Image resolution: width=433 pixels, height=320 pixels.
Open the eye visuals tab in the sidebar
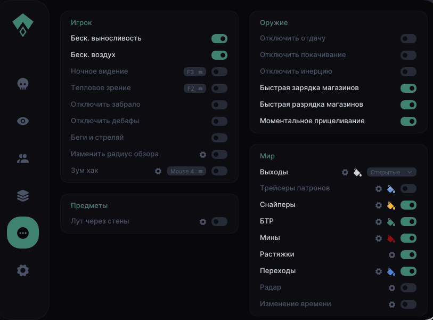(23, 121)
